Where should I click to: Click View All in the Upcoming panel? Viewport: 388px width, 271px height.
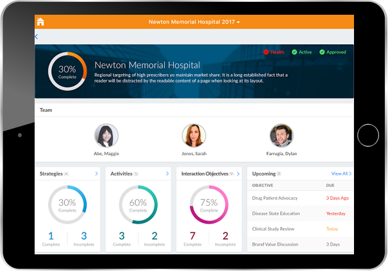pyautogui.click(x=341, y=174)
